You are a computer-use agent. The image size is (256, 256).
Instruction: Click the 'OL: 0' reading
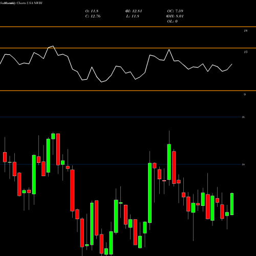[x=173, y=22]
